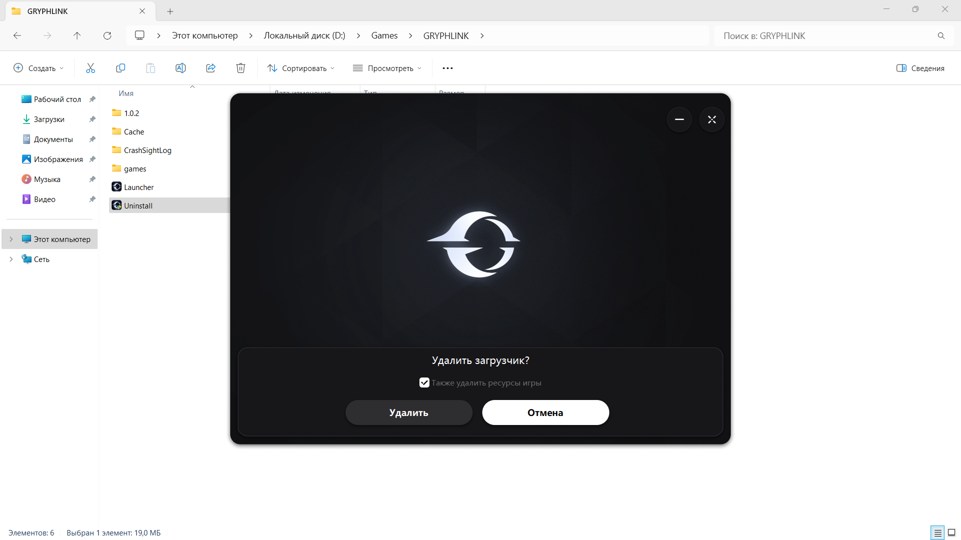The width and height of the screenshot is (961, 540).
Task: Click the 'Поиск в: GRYPHLINK' search field
Action: [826, 35]
